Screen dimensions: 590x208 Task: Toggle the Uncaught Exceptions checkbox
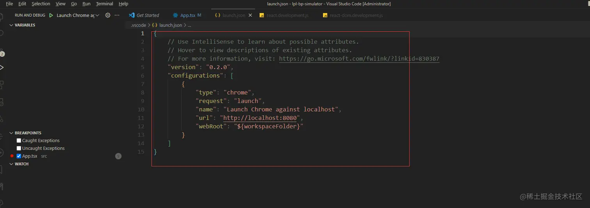coord(19,148)
